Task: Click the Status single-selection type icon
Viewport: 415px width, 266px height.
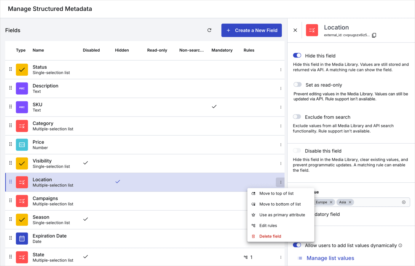Action: [22, 70]
